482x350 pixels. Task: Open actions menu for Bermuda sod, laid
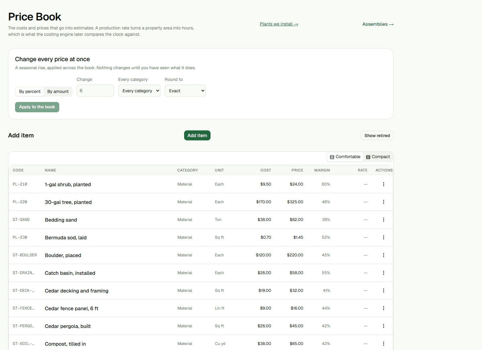[x=384, y=237]
